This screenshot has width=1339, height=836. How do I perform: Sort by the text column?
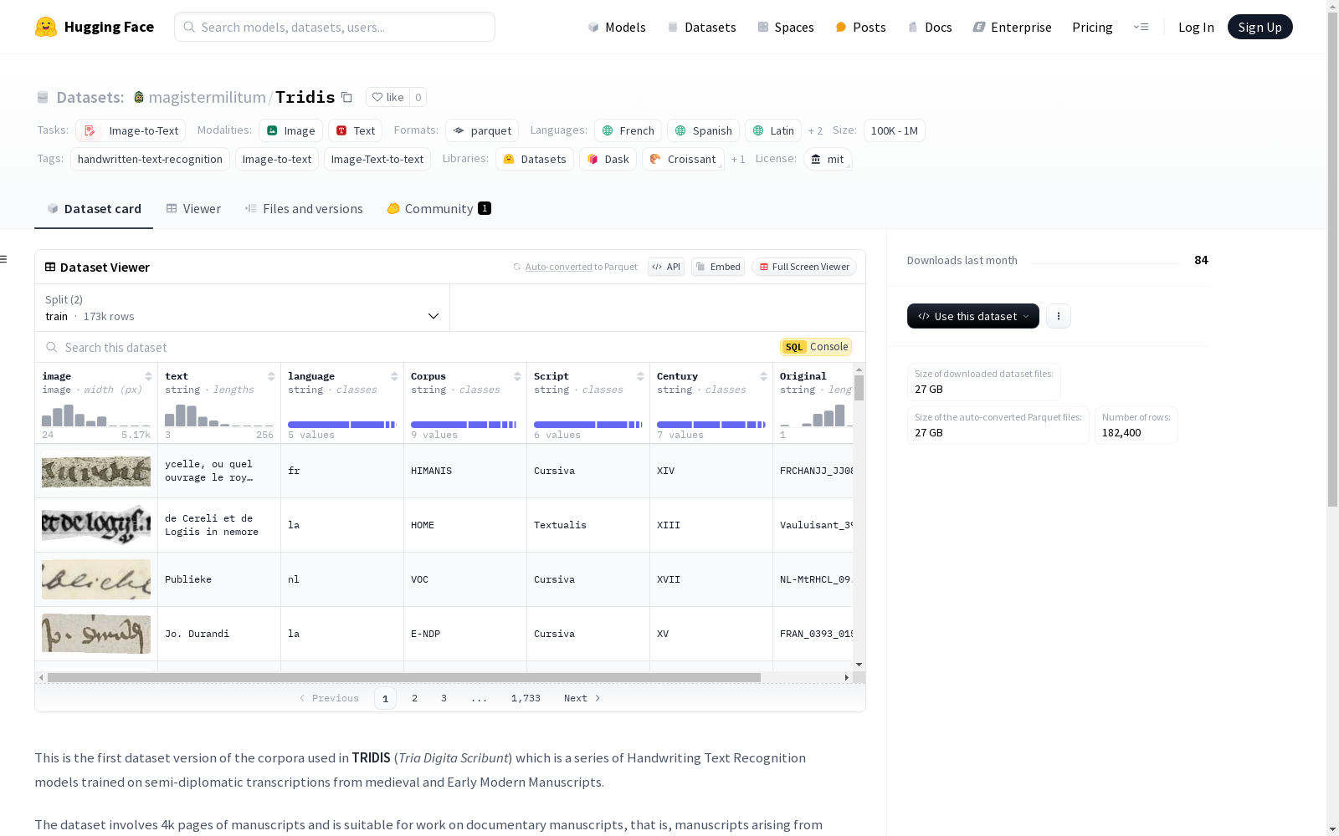point(271,376)
